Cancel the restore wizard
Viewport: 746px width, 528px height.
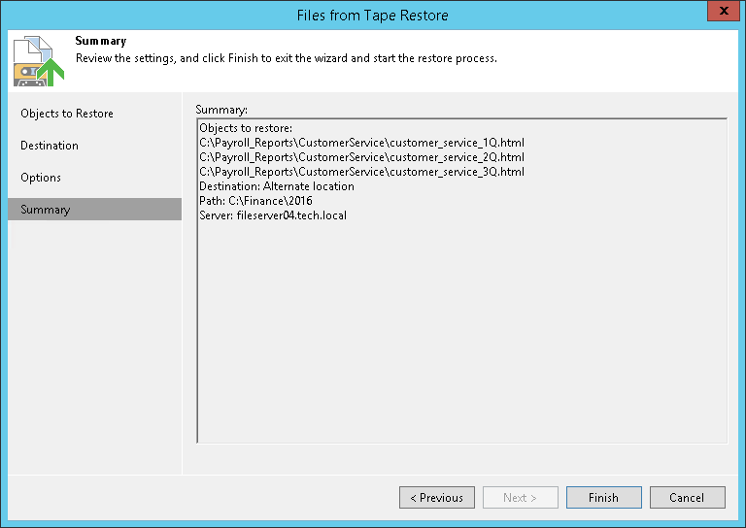[x=687, y=498]
